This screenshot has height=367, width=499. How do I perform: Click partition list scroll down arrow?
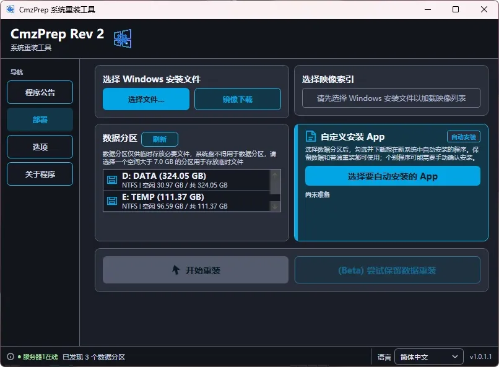(x=275, y=207)
